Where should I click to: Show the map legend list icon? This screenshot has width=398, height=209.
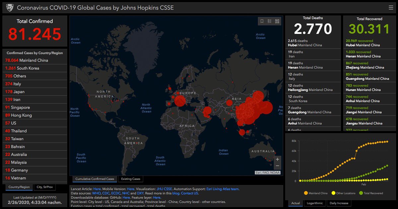coord(270,21)
